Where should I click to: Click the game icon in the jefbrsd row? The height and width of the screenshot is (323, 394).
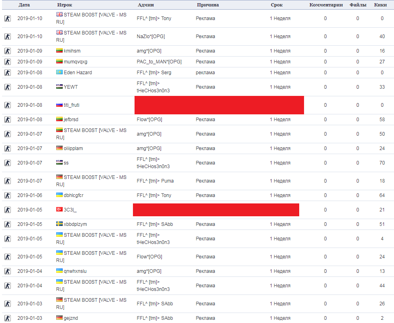8,120
